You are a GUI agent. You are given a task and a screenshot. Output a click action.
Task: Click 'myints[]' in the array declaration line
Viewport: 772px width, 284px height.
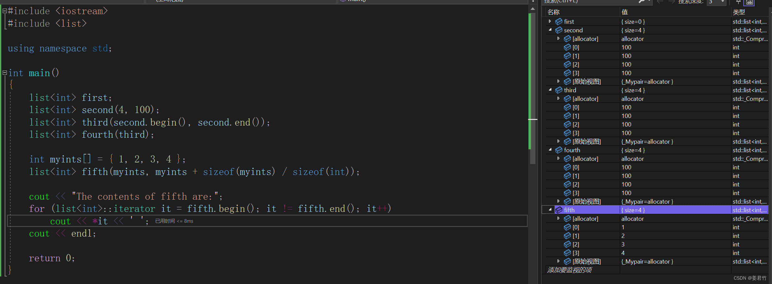click(x=70, y=159)
